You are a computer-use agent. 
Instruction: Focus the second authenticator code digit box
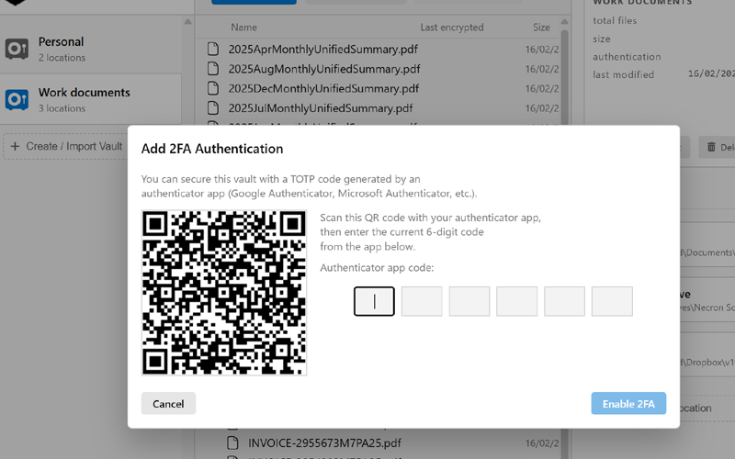click(x=422, y=301)
